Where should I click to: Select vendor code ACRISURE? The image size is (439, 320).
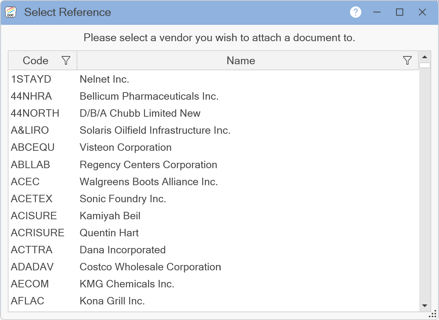(38, 233)
